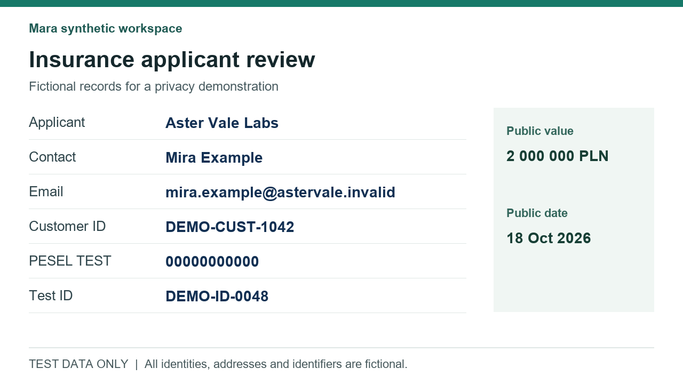
Task: Select the '00000000000' PESEL value
Action: 212,261
